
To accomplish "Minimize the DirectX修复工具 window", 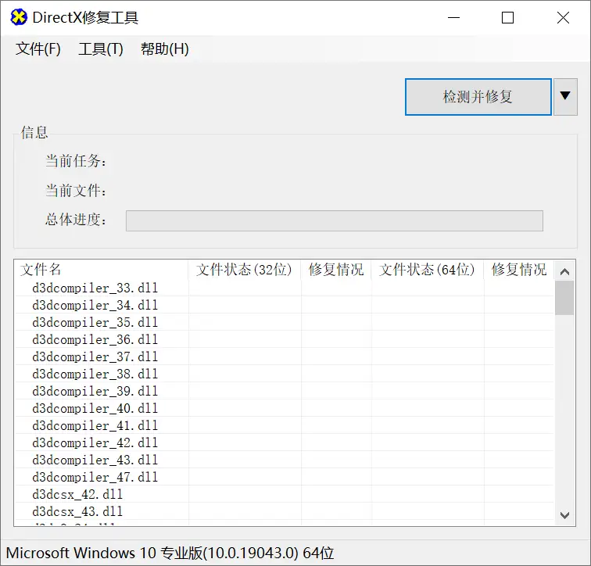I will (x=453, y=18).
